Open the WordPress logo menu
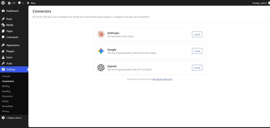Screen dimensions: 270x128 tap(3, 3)
